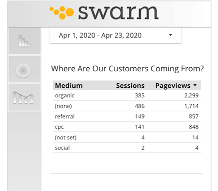
Task: Click the orange honeycomb Swarm logo icon
Action: coord(62,13)
